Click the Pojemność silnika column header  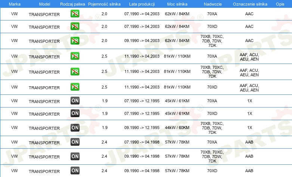click(x=104, y=4)
